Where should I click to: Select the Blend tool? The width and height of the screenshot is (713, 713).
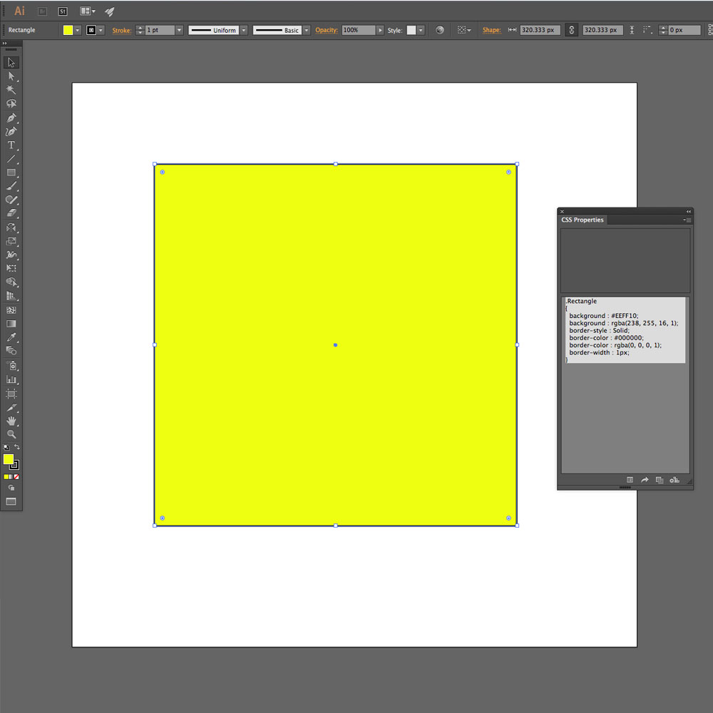(x=11, y=351)
